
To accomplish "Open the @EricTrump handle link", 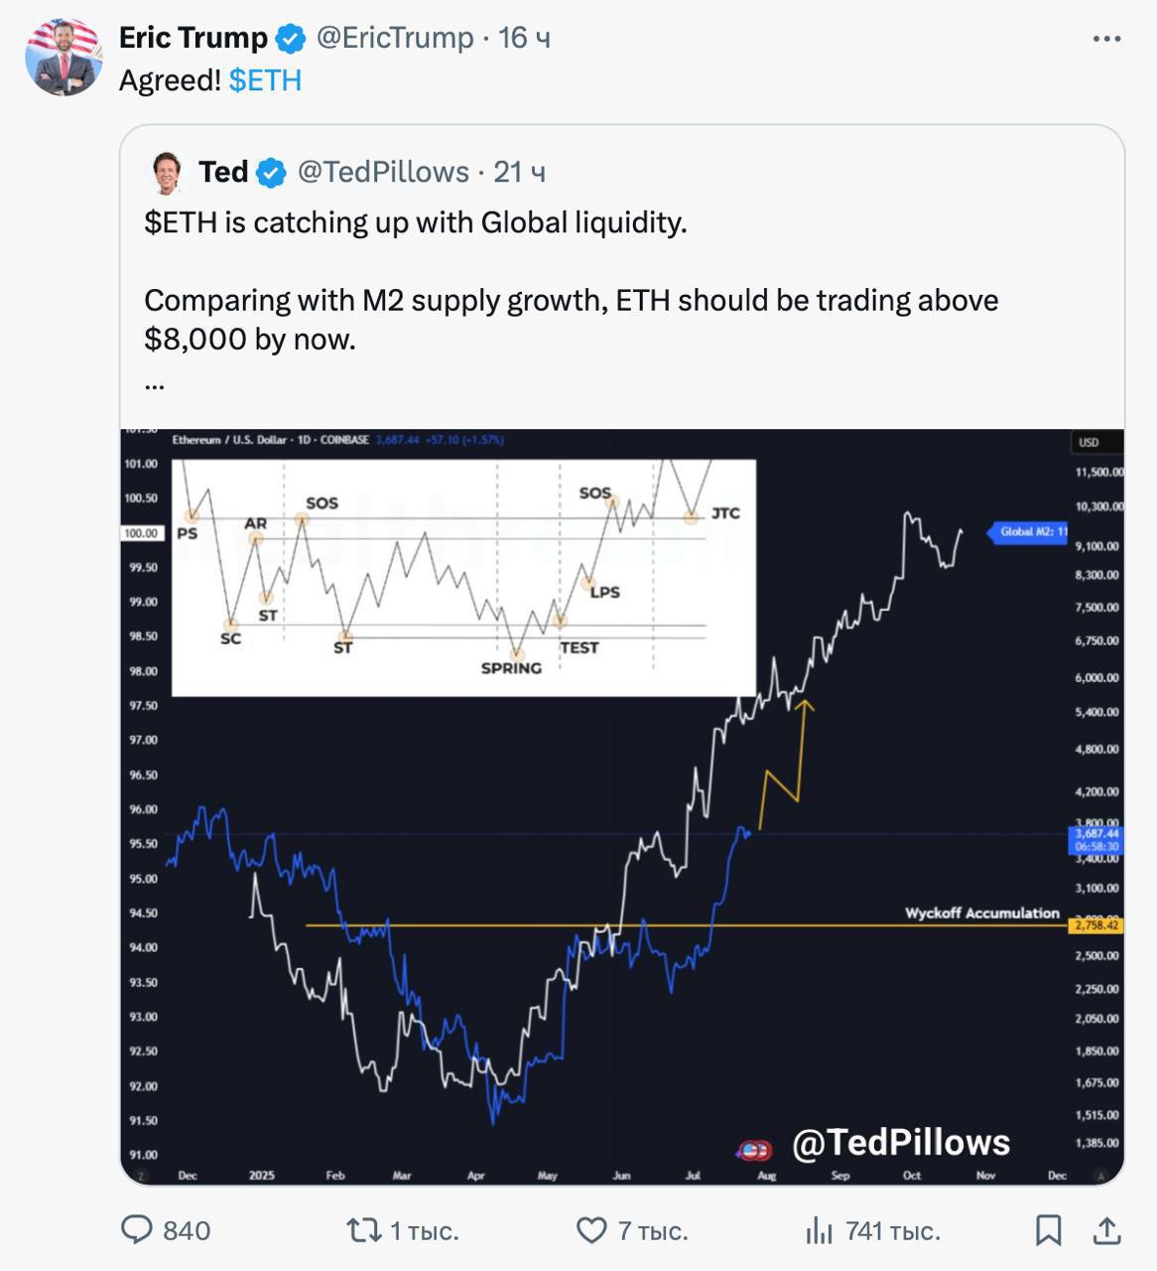I will (x=394, y=38).
